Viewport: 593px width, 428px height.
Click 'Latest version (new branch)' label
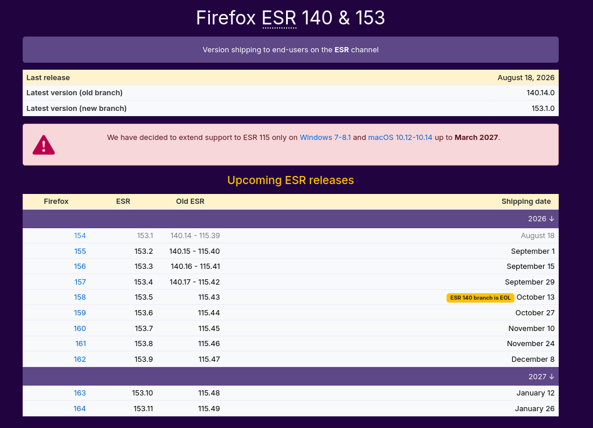click(76, 109)
